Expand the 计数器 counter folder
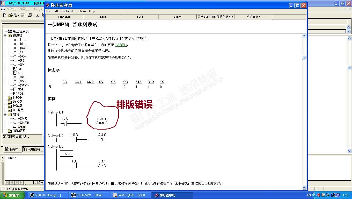The height and width of the screenshot is (199, 352). (x=5, y=106)
